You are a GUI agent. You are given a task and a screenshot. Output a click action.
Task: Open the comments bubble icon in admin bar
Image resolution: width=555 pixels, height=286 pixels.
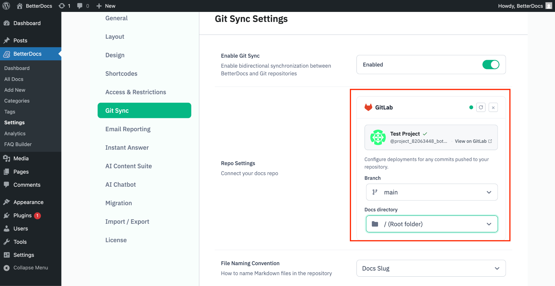click(x=80, y=6)
